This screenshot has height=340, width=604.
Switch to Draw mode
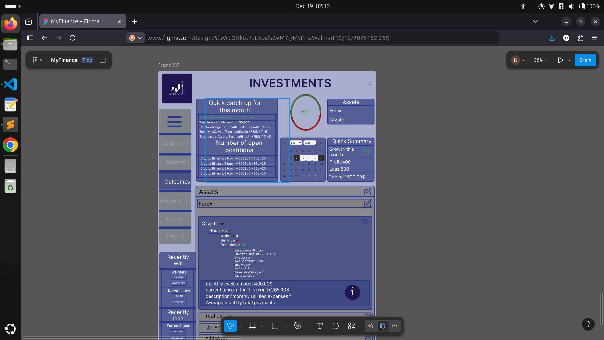(x=371, y=326)
